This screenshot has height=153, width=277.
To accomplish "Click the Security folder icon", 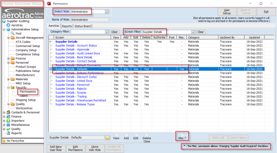I will [x=13, y=88].
